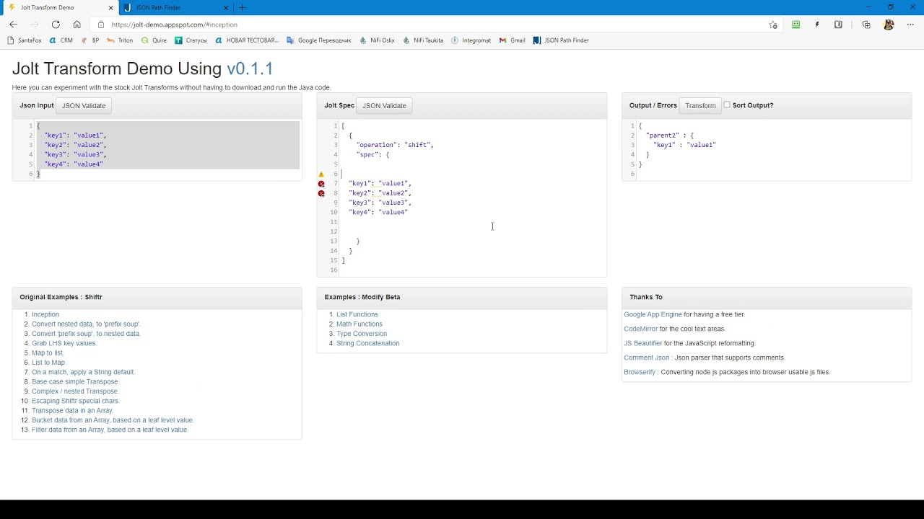Load the Grab LHS key values example

(64, 343)
